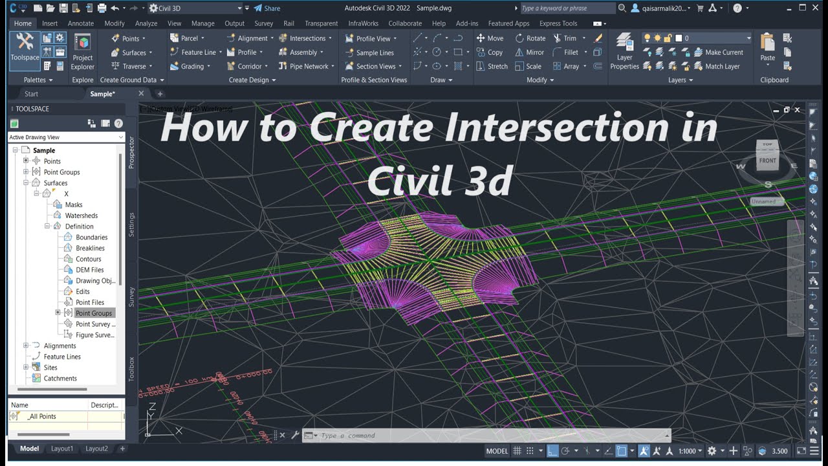Launch Project Explorer
The height and width of the screenshot is (466, 828).
click(x=83, y=52)
